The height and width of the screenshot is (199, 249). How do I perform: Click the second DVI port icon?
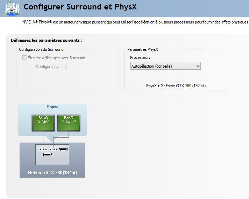(x=53, y=149)
